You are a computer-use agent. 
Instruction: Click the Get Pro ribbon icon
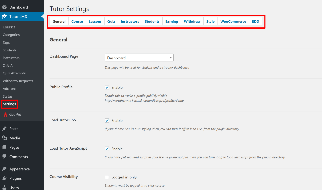5,115
